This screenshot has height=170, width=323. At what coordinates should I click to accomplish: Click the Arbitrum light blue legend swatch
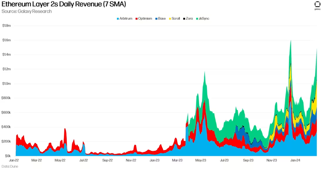coord(118,18)
